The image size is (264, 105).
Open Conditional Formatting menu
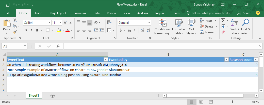pos(162,27)
